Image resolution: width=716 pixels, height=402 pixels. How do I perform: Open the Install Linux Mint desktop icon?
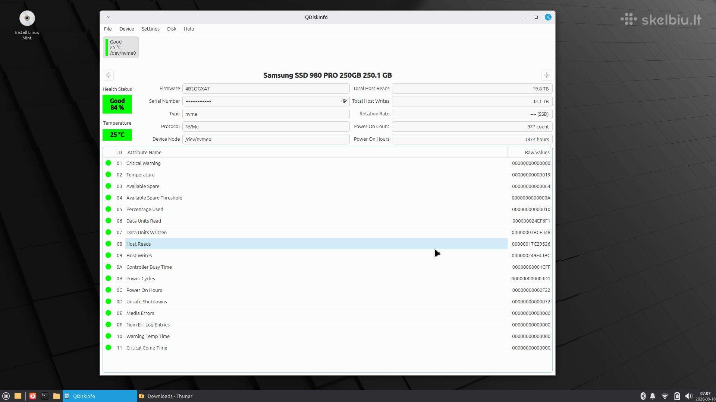tap(27, 25)
